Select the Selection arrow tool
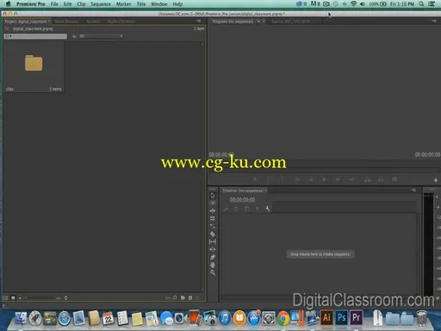The height and width of the screenshot is (331, 441). coord(213,196)
